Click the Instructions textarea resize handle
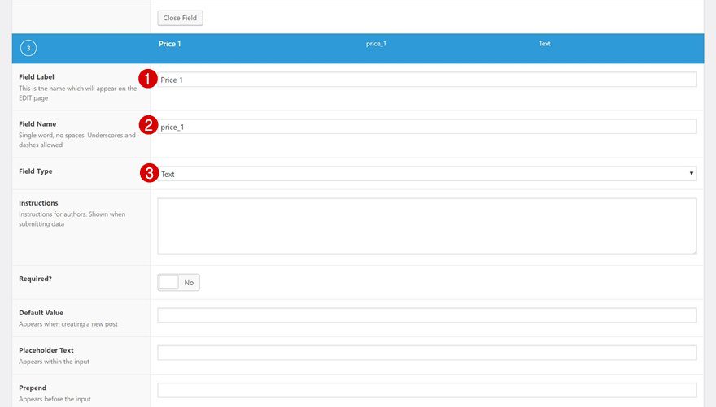This screenshot has width=716, height=407. click(x=693, y=251)
